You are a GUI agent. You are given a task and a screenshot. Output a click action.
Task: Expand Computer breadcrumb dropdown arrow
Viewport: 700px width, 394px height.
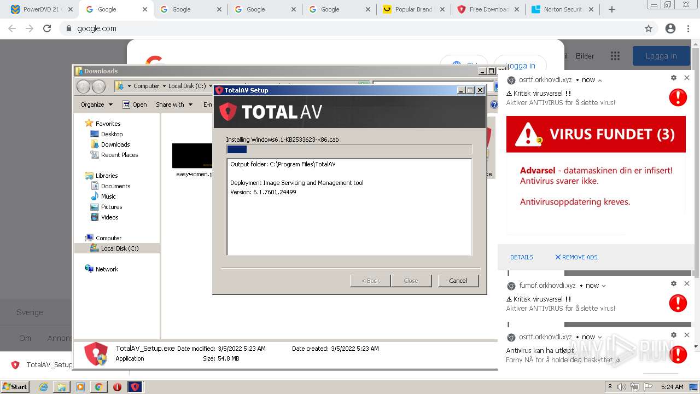pyautogui.click(x=164, y=86)
